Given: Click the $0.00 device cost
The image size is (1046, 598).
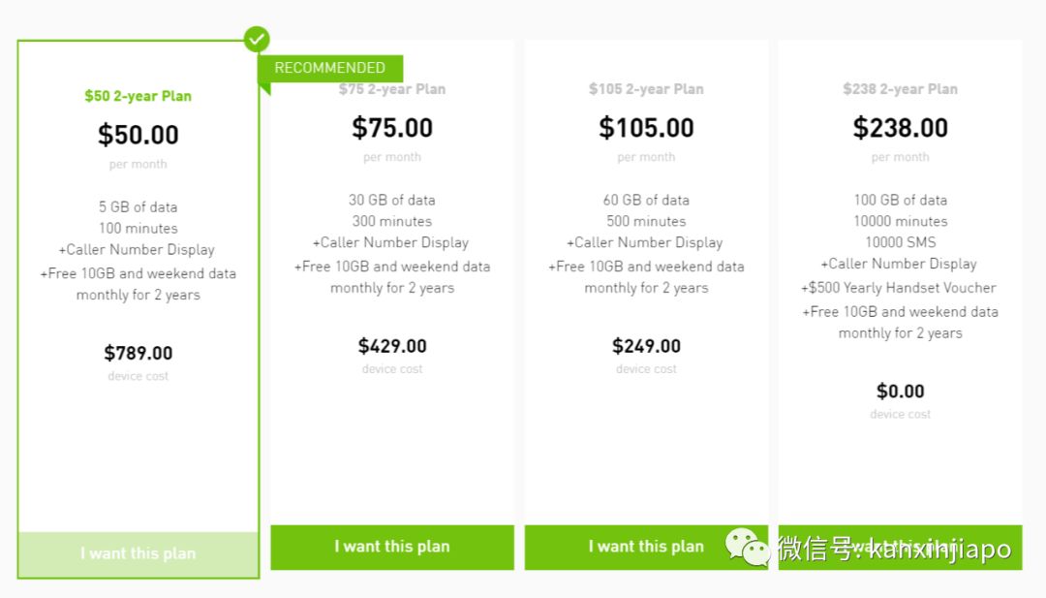Looking at the screenshot, I should pos(900,392).
